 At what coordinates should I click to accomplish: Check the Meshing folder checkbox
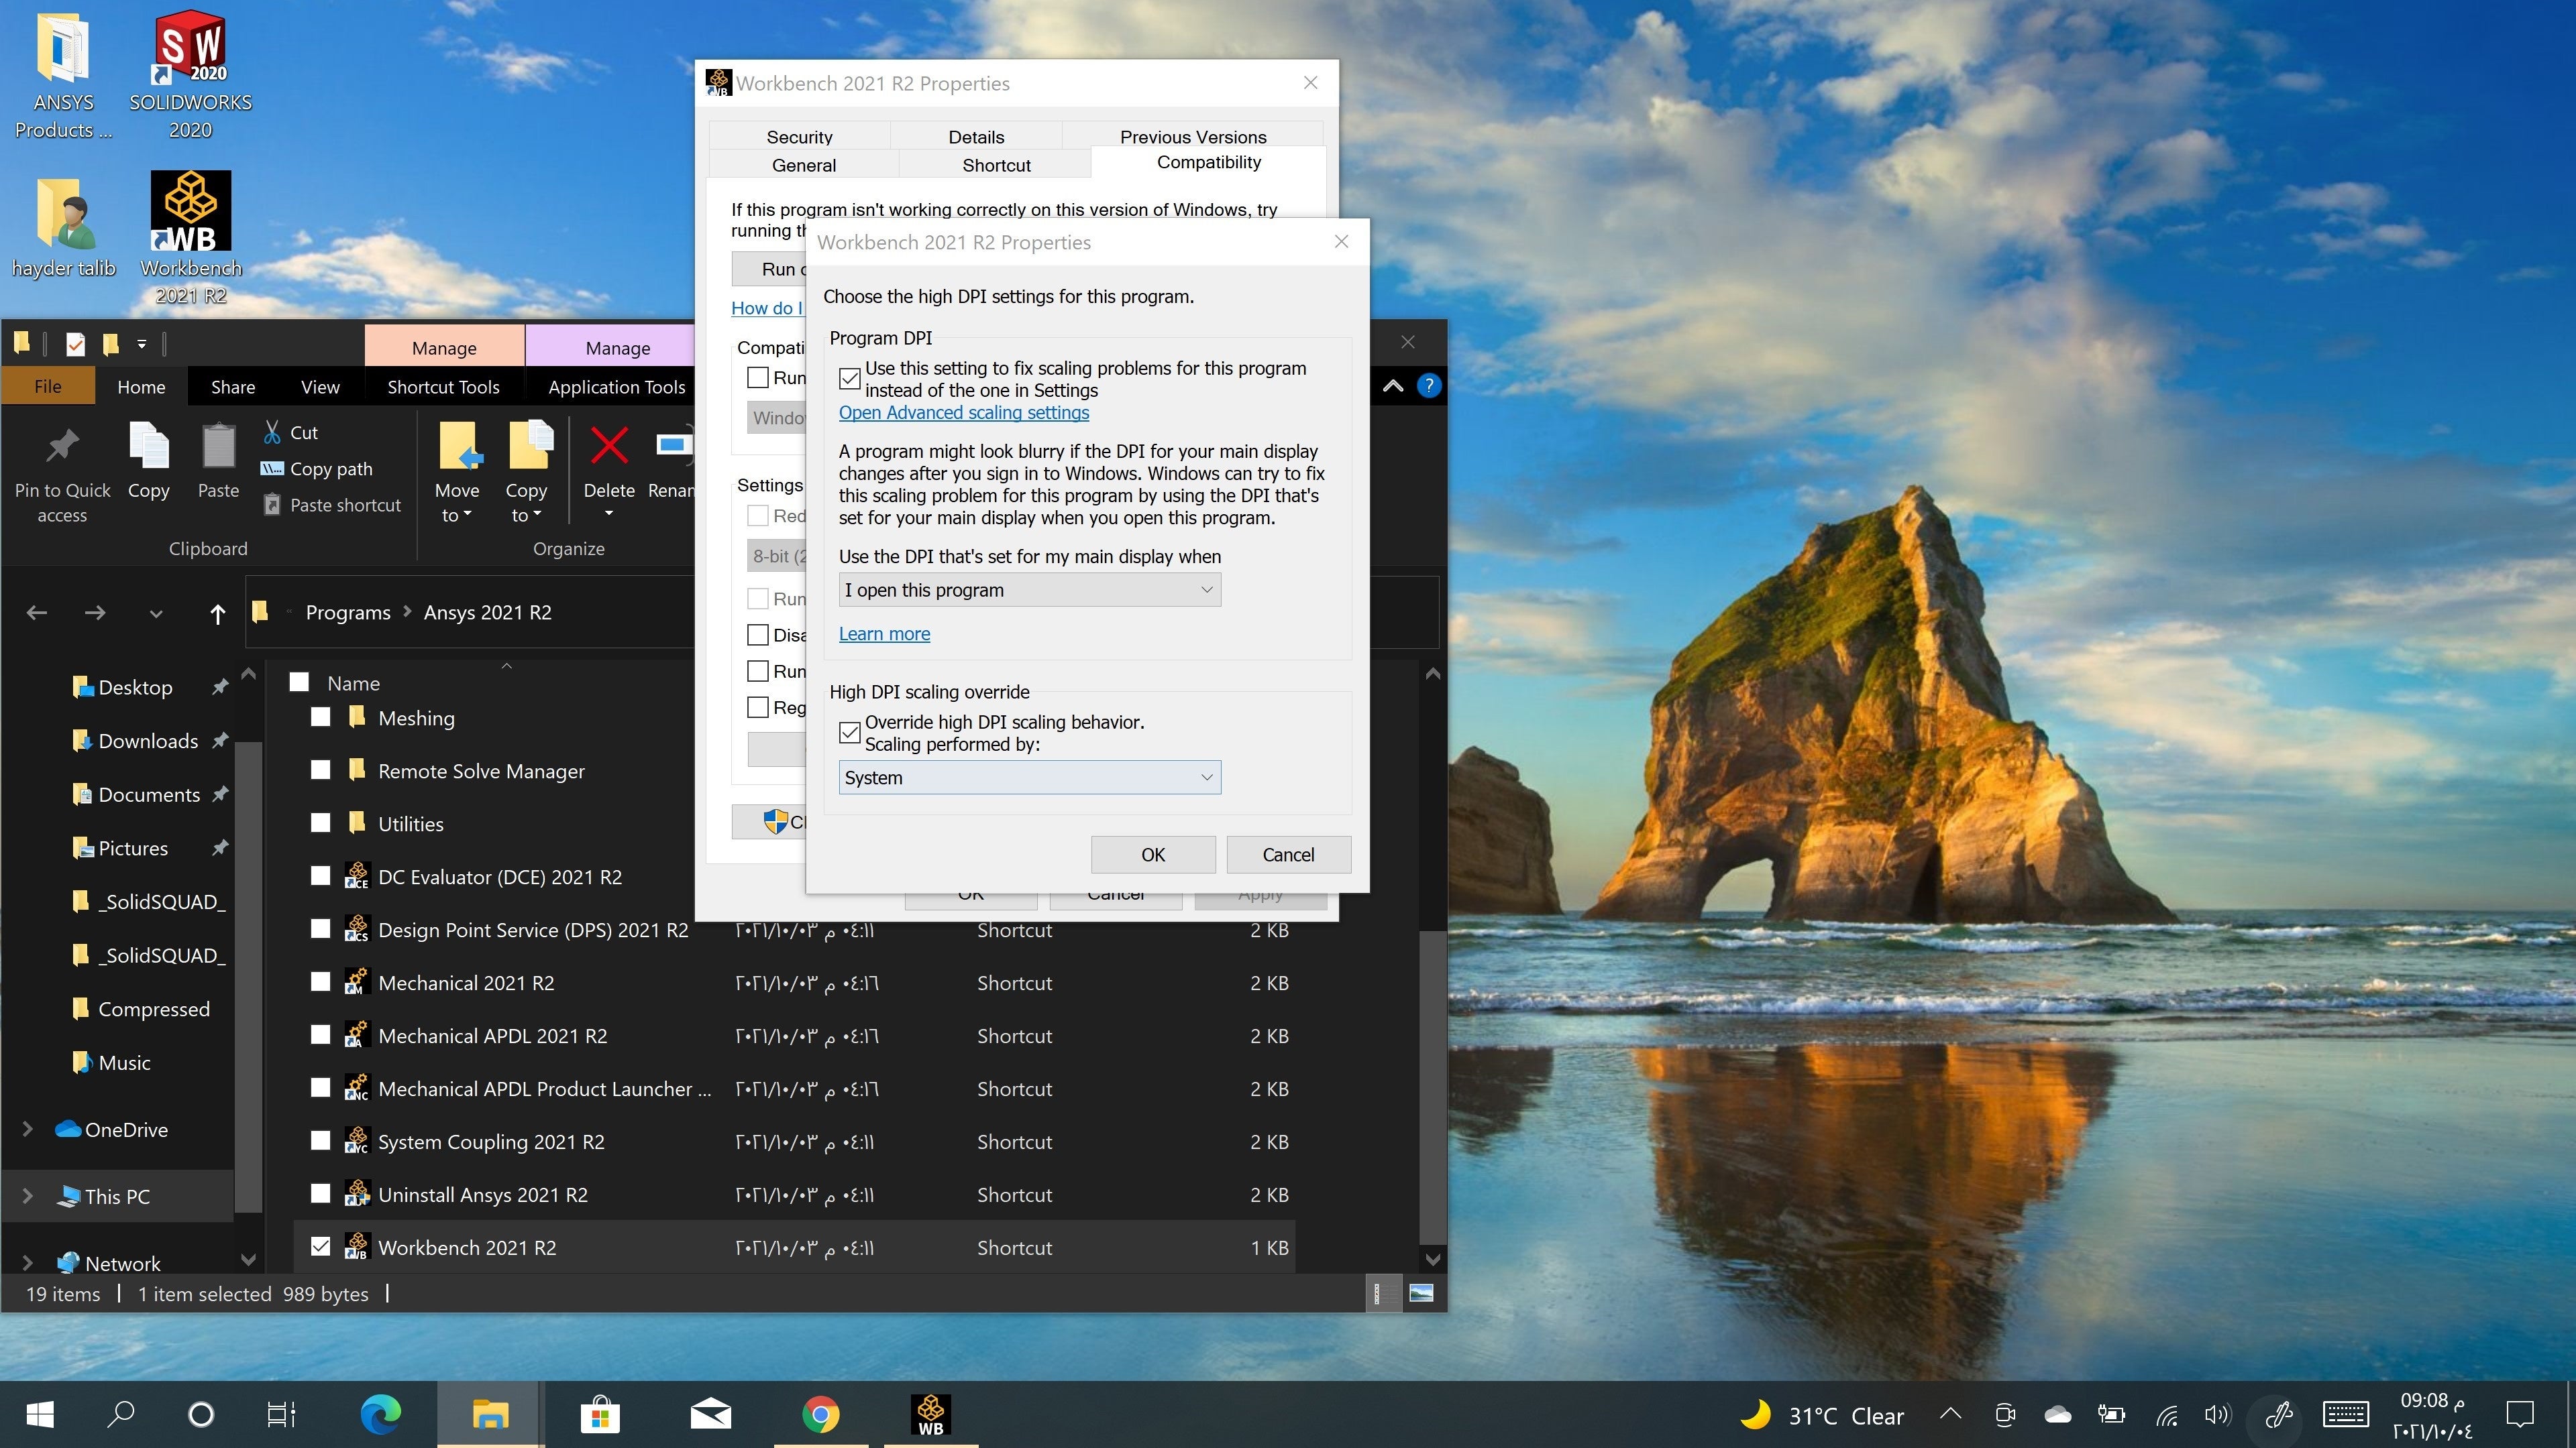[x=320, y=717]
